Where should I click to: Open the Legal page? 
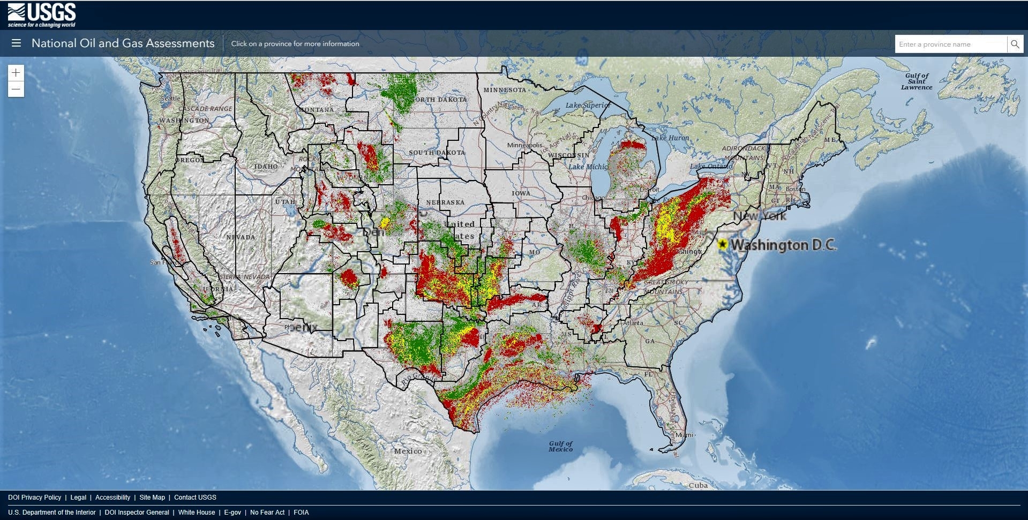(78, 498)
